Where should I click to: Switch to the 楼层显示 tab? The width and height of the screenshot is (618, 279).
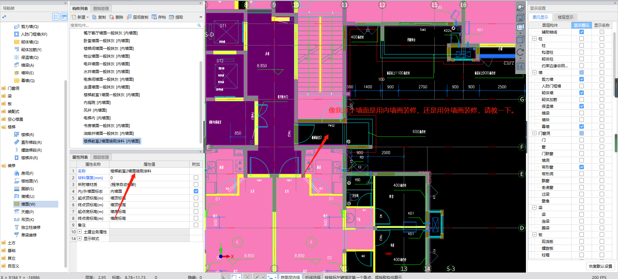(566, 17)
